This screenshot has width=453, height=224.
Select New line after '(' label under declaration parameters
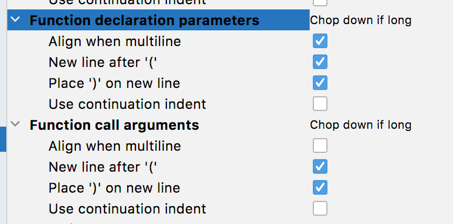coord(103,62)
